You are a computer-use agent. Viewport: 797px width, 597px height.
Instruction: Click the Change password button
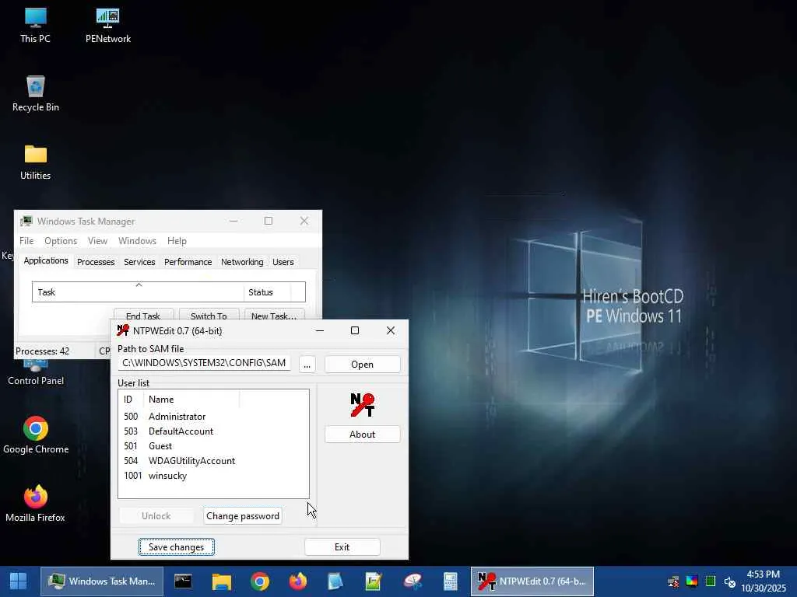243,516
